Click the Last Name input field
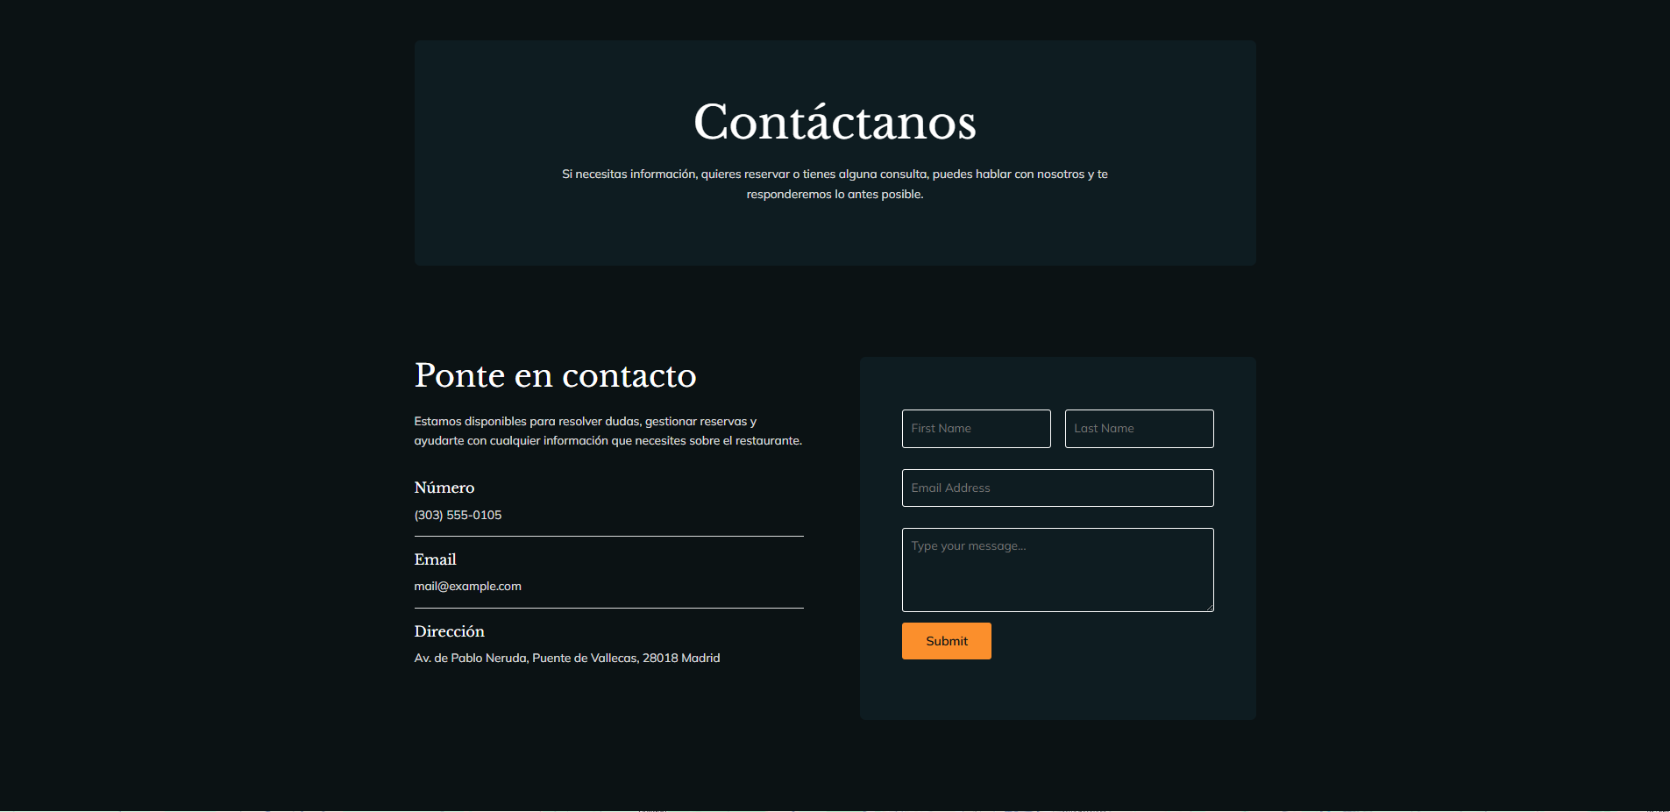Image resolution: width=1670 pixels, height=812 pixels. coord(1139,429)
